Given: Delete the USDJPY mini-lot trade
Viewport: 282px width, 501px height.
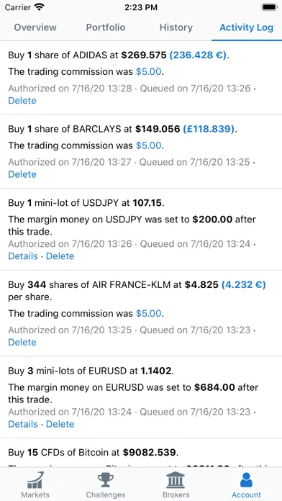Looking at the screenshot, I should point(60,256).
